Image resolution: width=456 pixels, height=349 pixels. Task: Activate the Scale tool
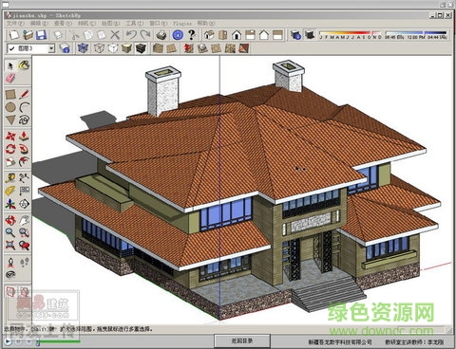click(10, 162)
